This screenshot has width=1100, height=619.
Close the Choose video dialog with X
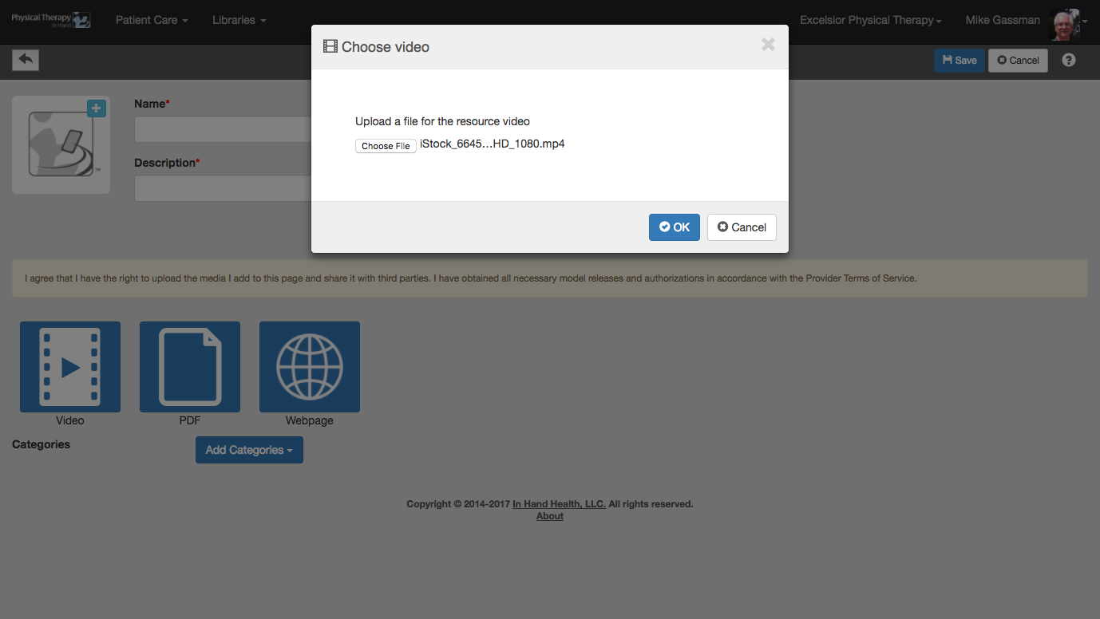(768, 45)
